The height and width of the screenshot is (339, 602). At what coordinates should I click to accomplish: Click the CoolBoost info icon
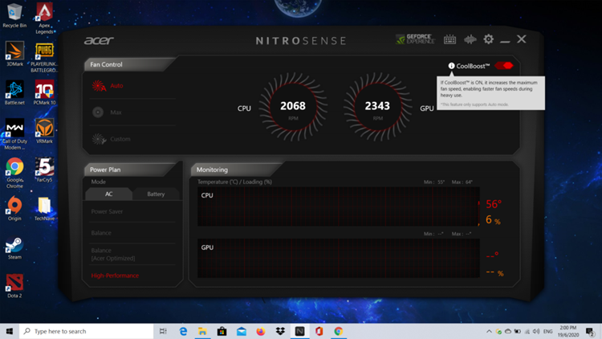pos(451,66)
